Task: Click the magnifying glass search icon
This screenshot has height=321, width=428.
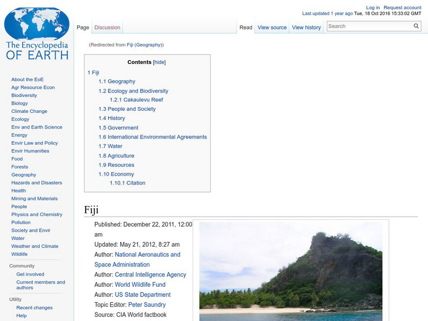Action: tap(416, 25)
